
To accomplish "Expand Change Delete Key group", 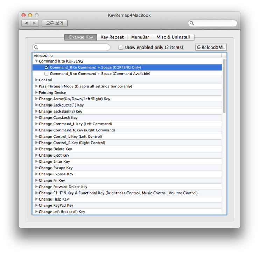I will (36, 149).
